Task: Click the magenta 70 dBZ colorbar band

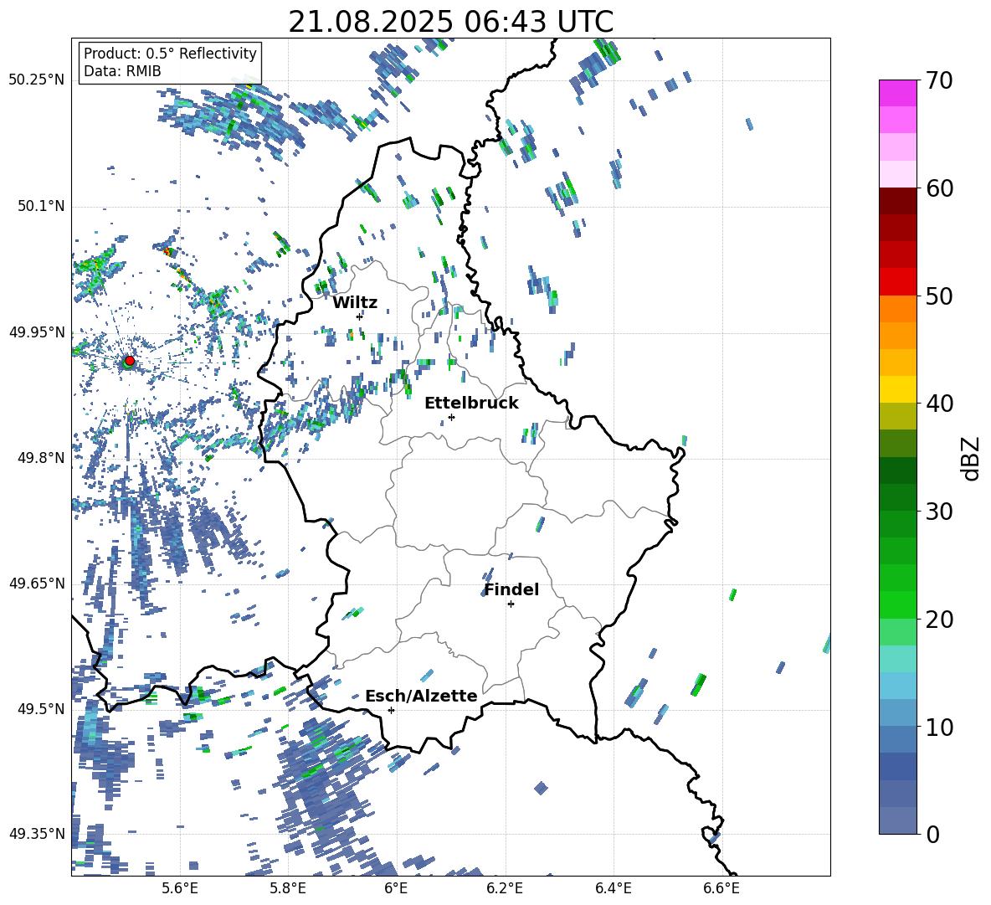Action: point(897,93)
